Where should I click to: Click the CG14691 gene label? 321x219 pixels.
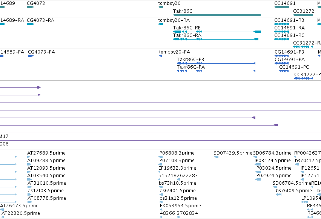coord(285,3)
